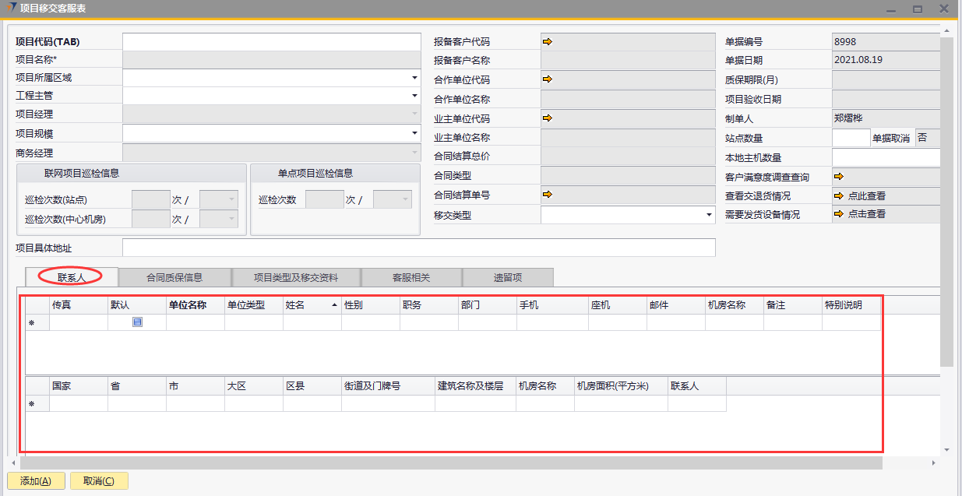The width and height of the screenshot is (962, 496).
Task: Open the 项目规模 dropdown
Action: (x=414, y=134)
